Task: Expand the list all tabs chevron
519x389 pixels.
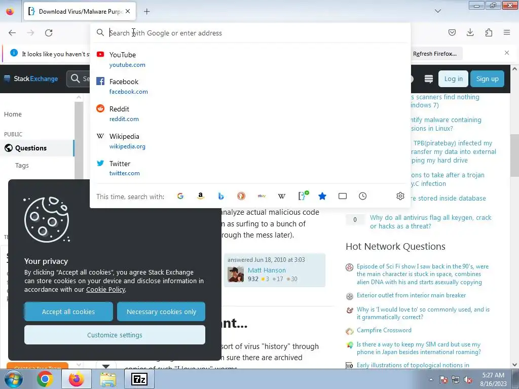Action: tap(437, 11)
